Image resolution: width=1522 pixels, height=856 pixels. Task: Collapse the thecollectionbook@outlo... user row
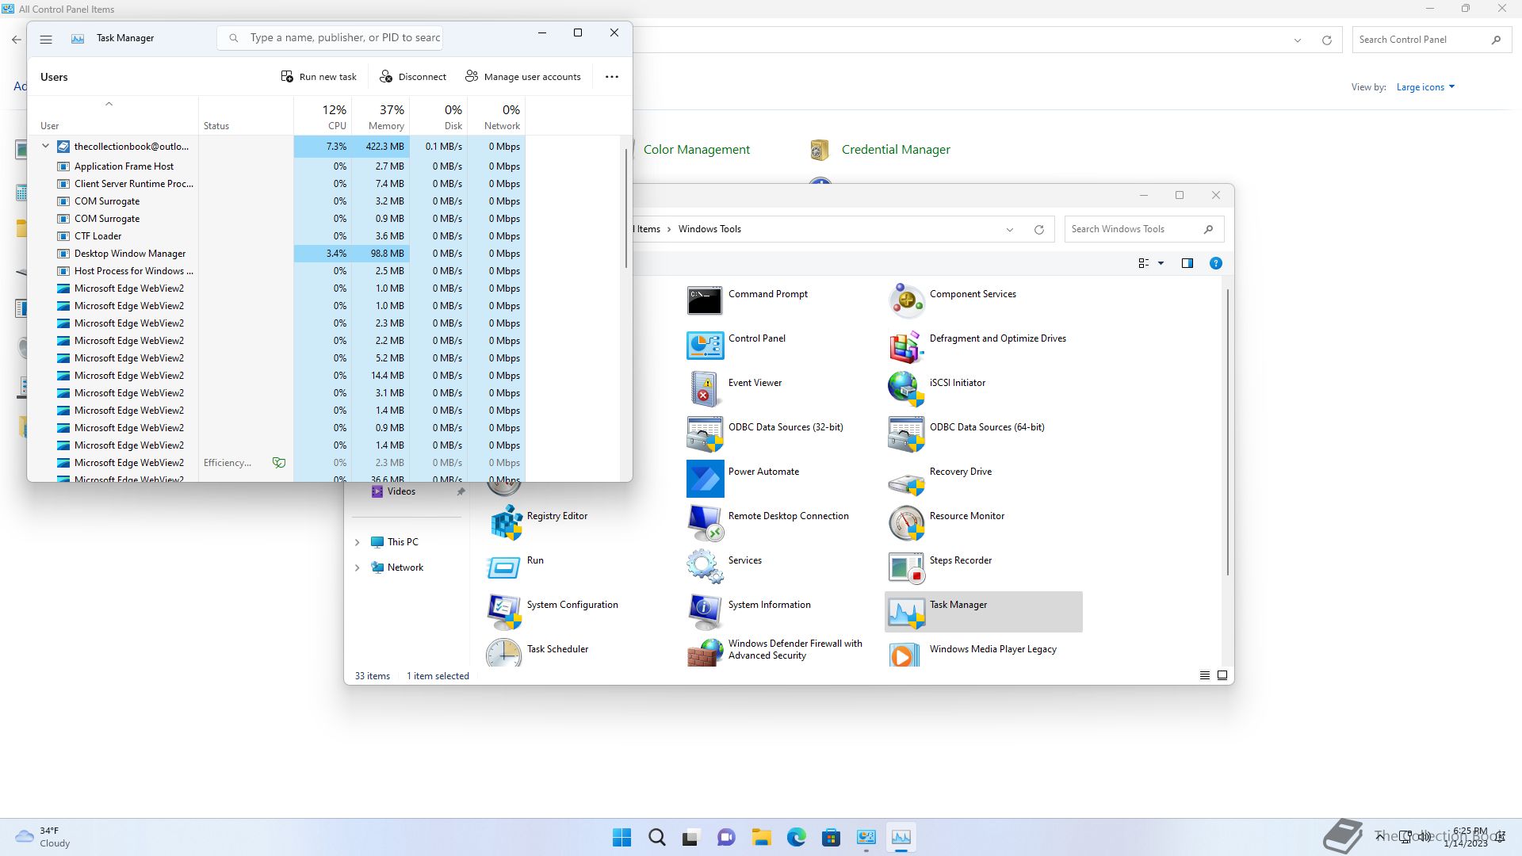tap(45, 147)
